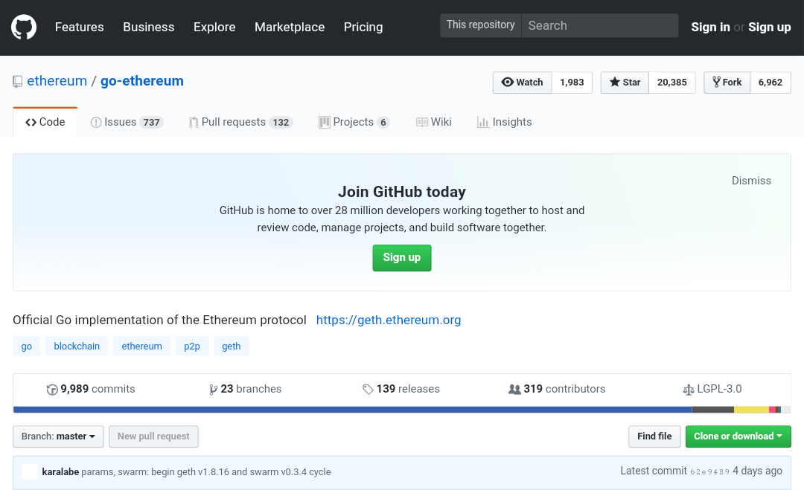804x490 pixels.
Task: Open karalabe's profile link
Action: coord(60,471)
